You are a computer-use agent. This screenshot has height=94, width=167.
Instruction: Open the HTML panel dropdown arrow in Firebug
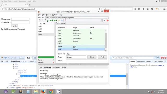pos(31,58)
